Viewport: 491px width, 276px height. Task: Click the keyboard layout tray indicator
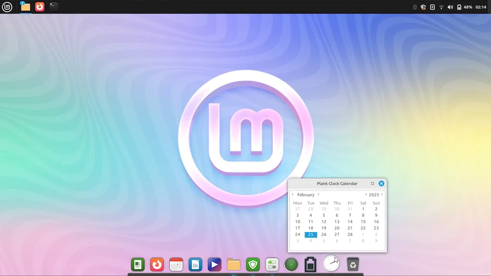point(433,7)
